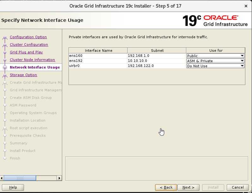
Task: Click the Interface Name column header
Action: coord(98,51)
